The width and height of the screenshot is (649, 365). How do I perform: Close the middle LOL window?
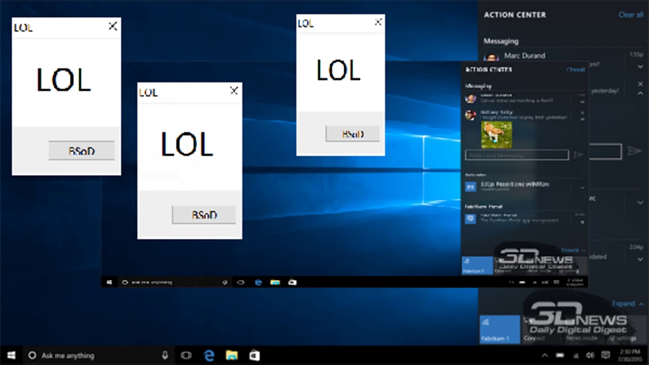click(x=234, y=90)
